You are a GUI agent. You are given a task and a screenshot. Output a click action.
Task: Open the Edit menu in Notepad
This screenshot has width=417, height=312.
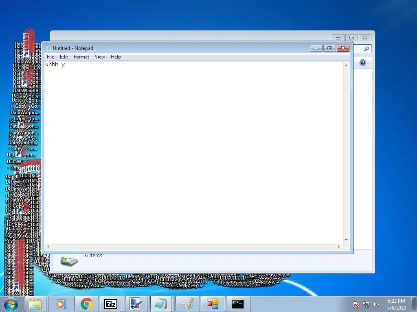pos(64,57)
